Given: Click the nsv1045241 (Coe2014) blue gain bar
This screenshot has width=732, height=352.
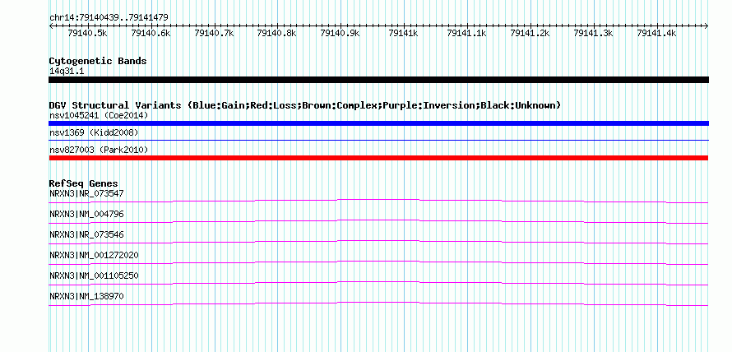Looking at the screenshot, I should click(378, 123).
